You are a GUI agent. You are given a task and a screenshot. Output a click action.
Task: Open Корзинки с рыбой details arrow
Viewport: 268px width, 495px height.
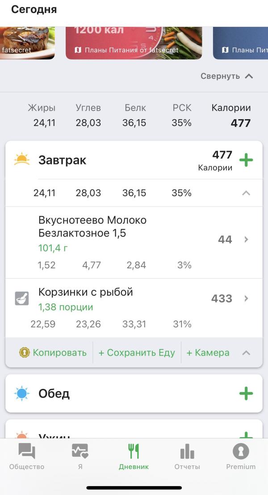click(x=246, y=298)
